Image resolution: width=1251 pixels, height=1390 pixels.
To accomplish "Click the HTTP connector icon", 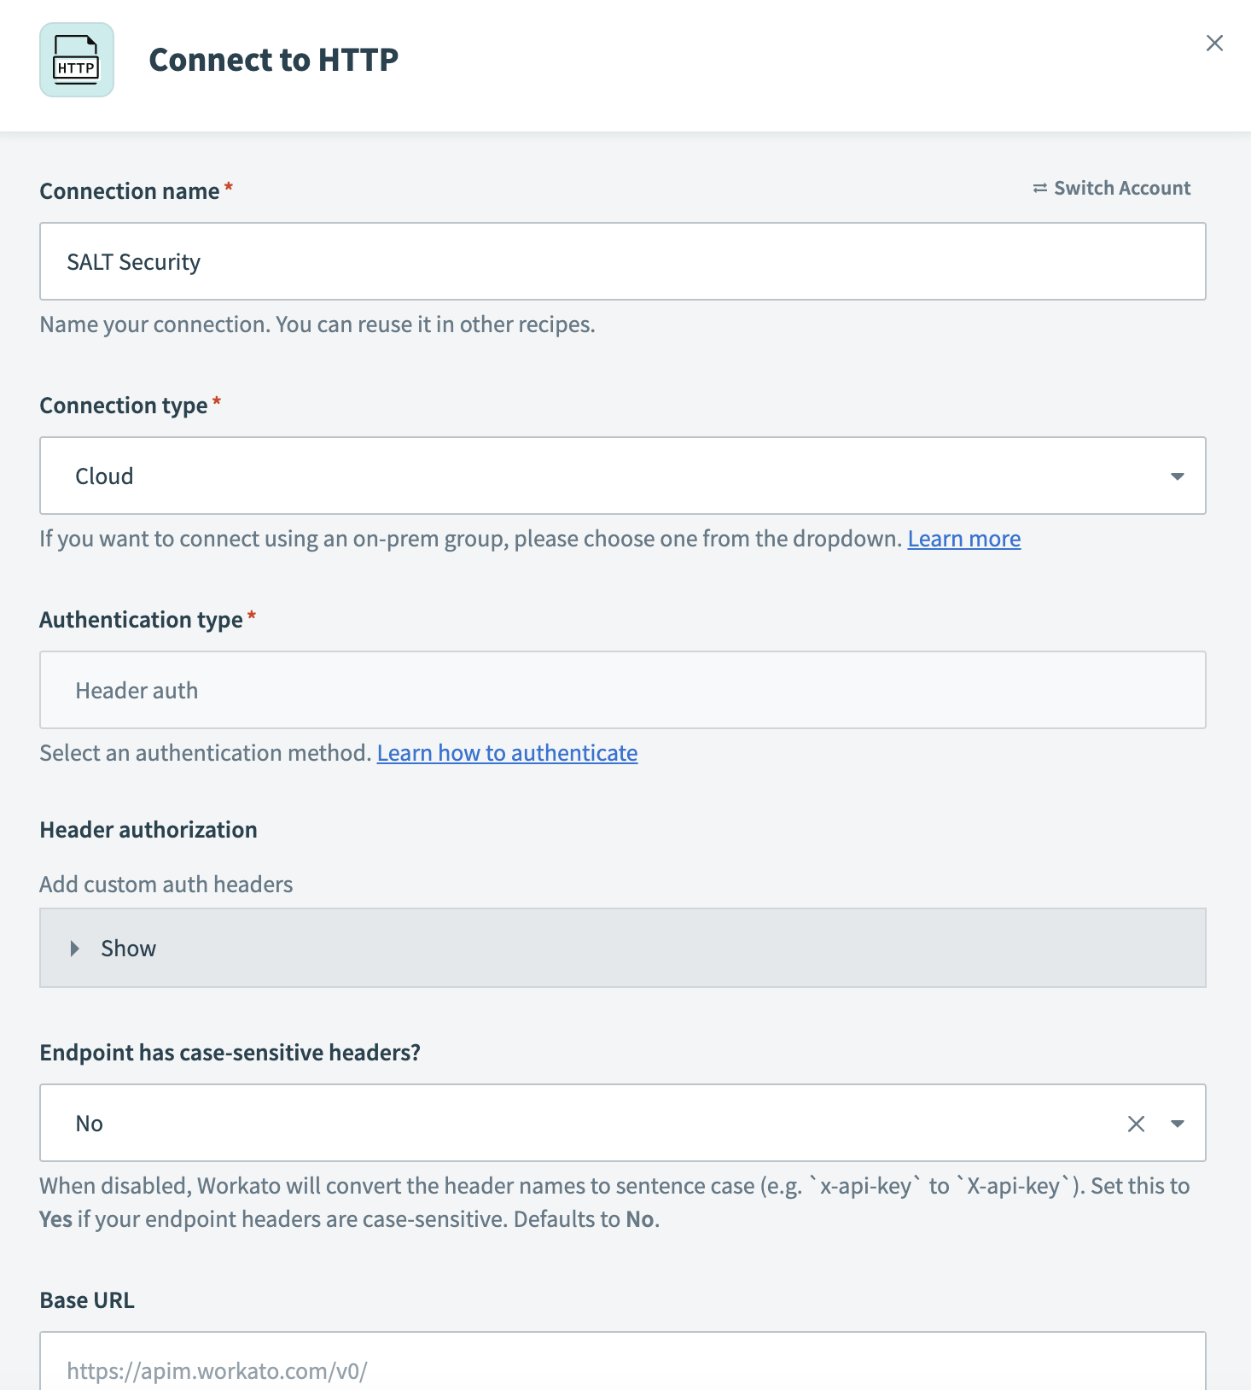I will click(x=77, y=60).
